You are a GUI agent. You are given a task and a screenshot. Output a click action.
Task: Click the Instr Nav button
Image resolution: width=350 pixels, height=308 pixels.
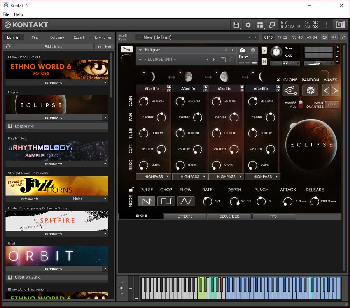point(104,46)
